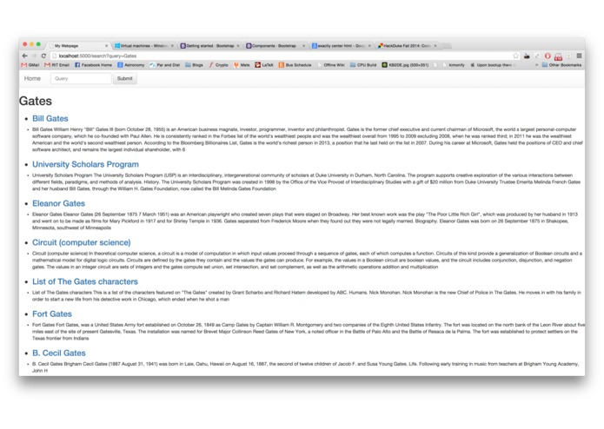Open the Bus Schedule bookmark

coord(295,65)
